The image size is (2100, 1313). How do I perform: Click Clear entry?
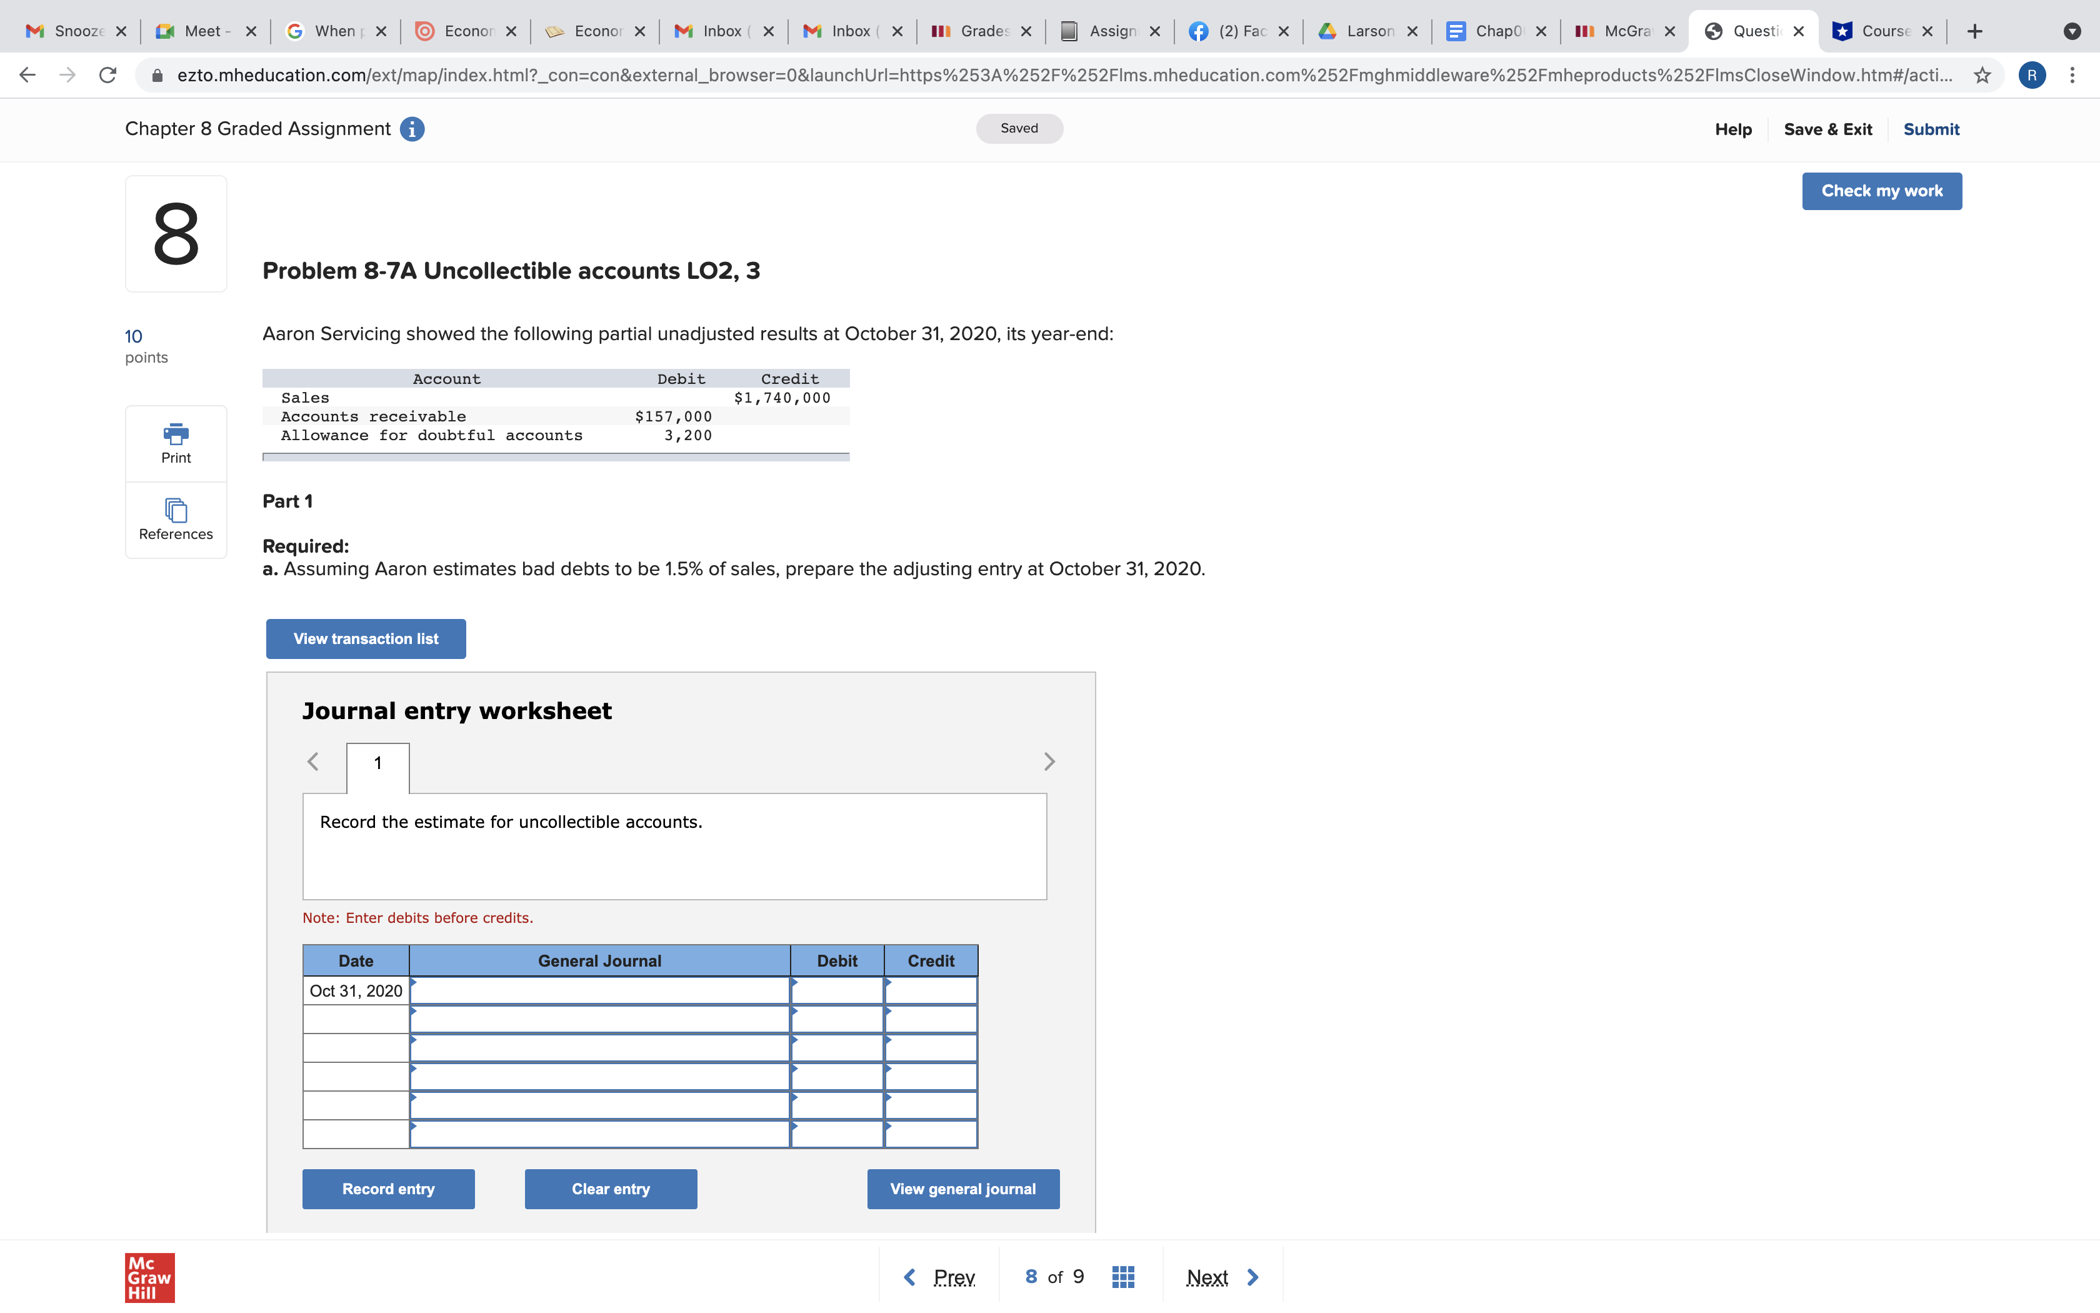(609, 1189)
